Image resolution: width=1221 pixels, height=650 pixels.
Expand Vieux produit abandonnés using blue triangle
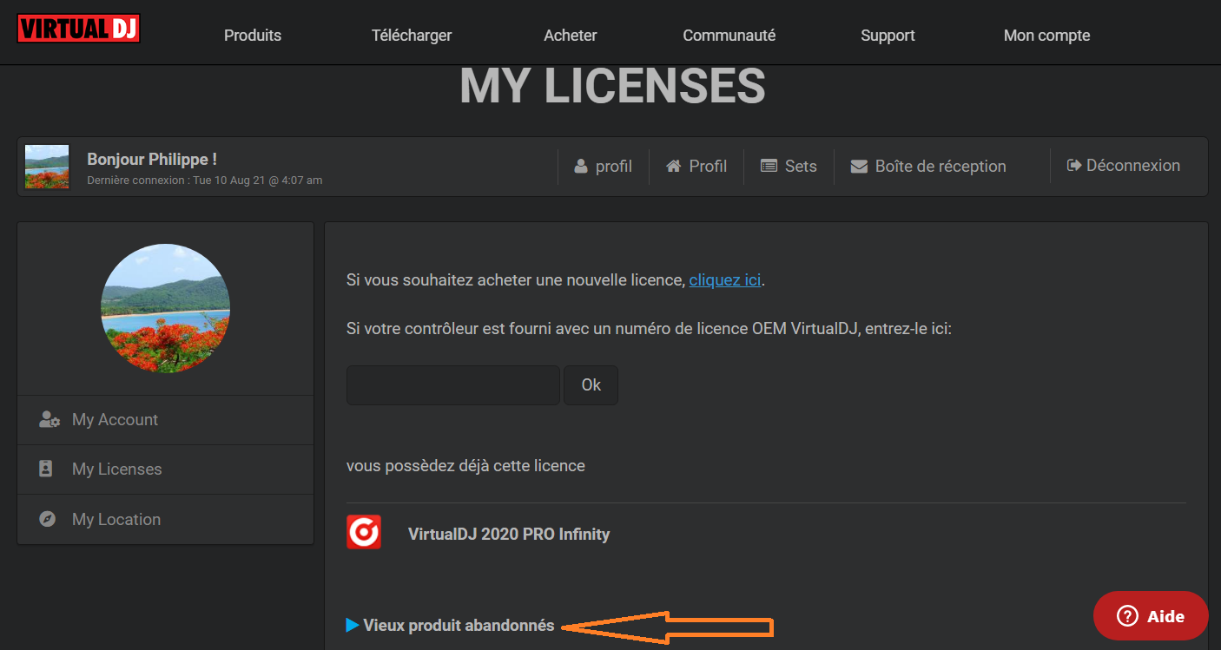(353, 625)
